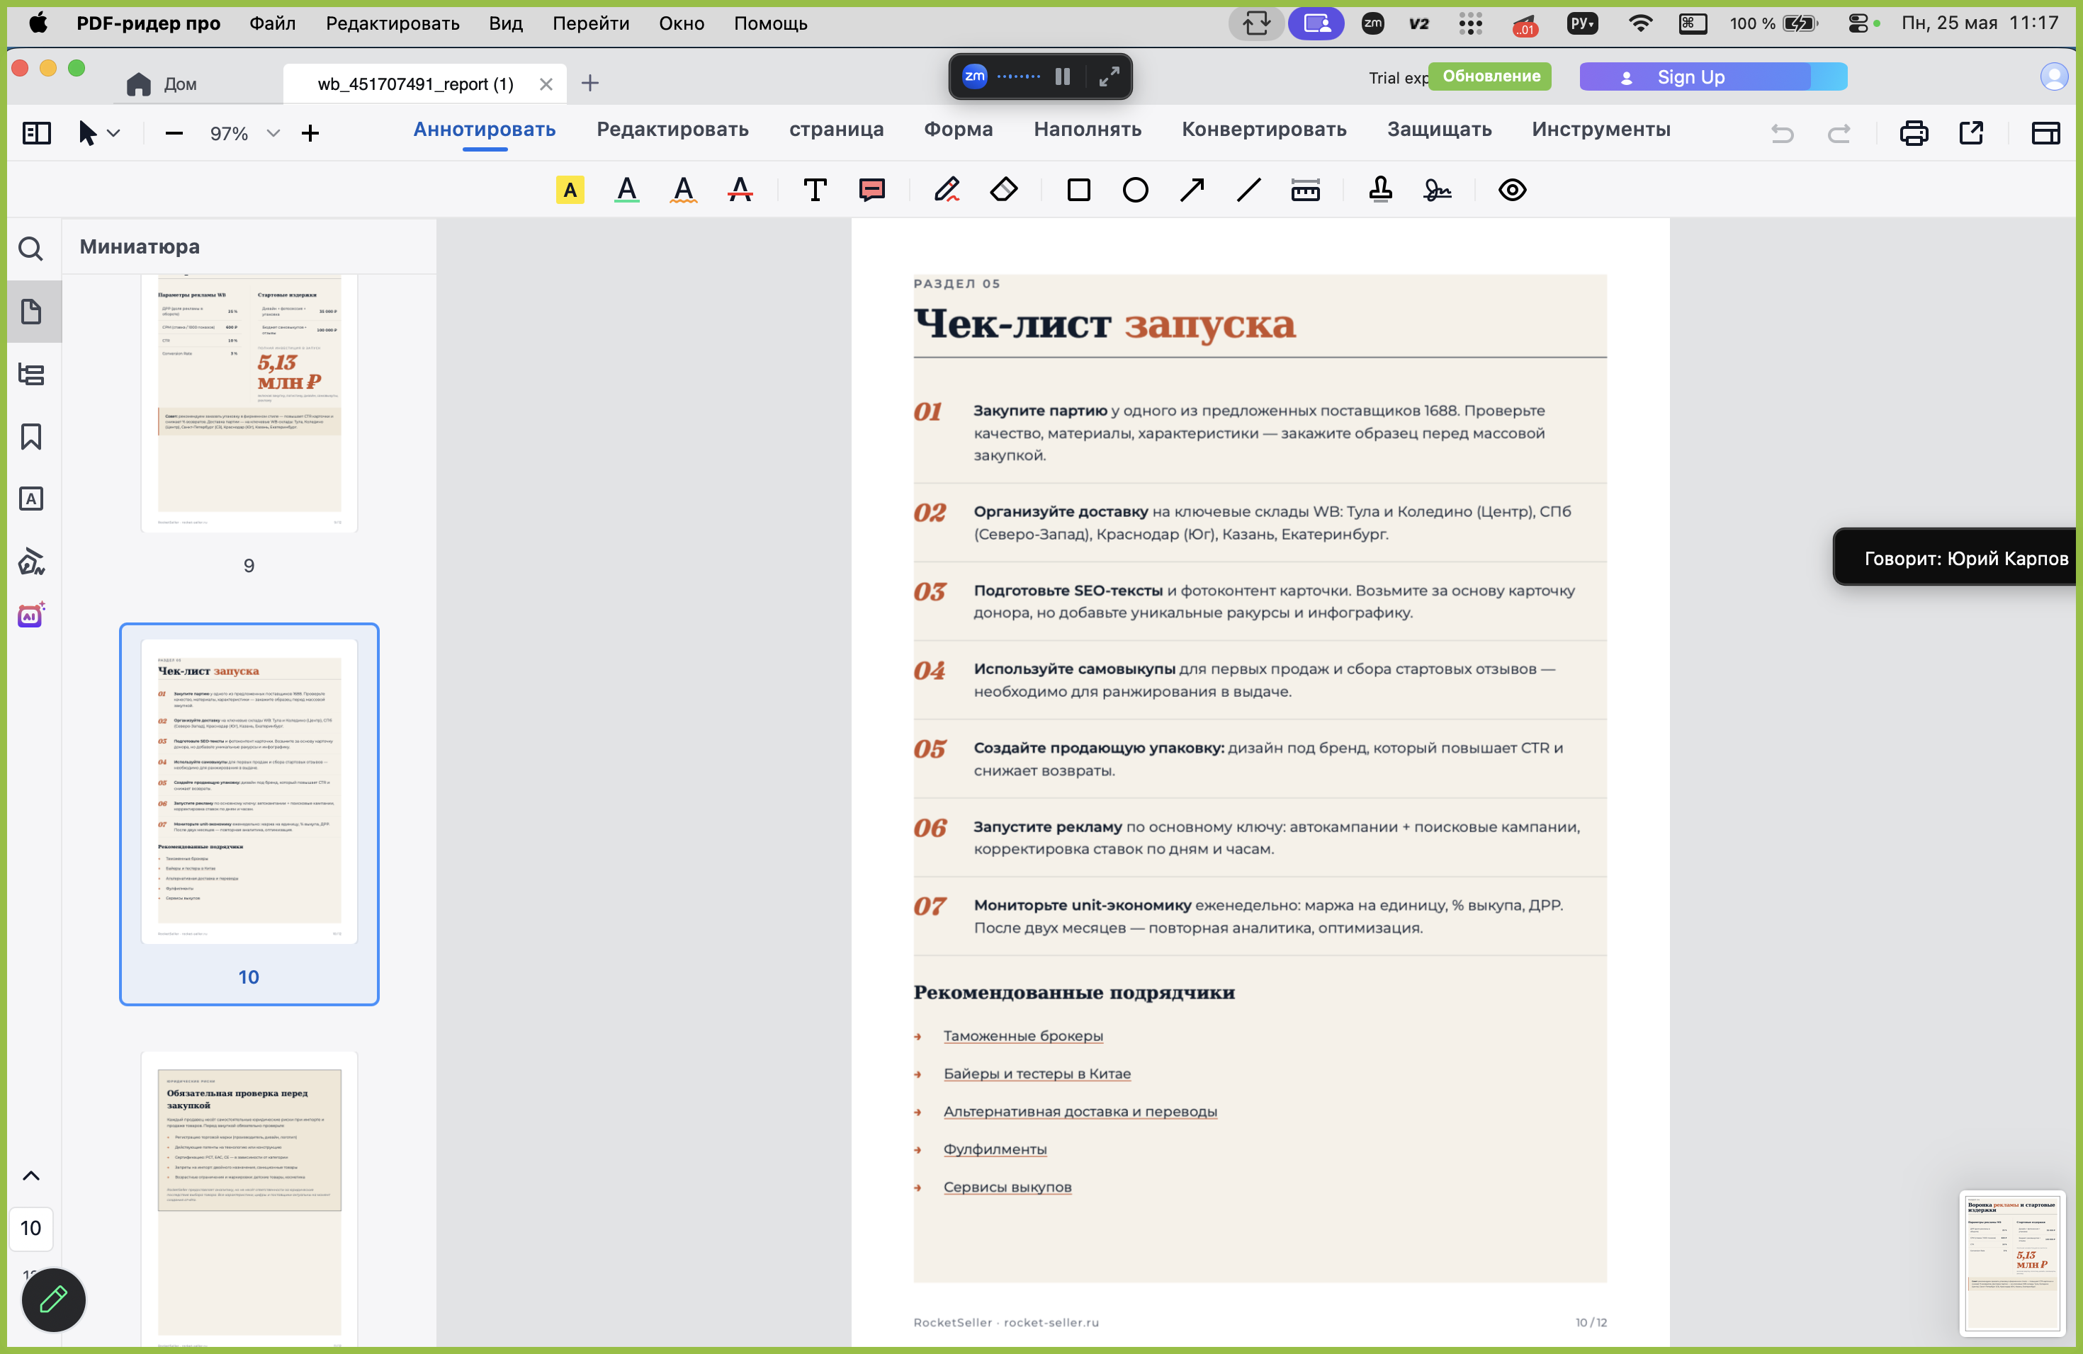Zoom out with the minus button

(174, 133)
